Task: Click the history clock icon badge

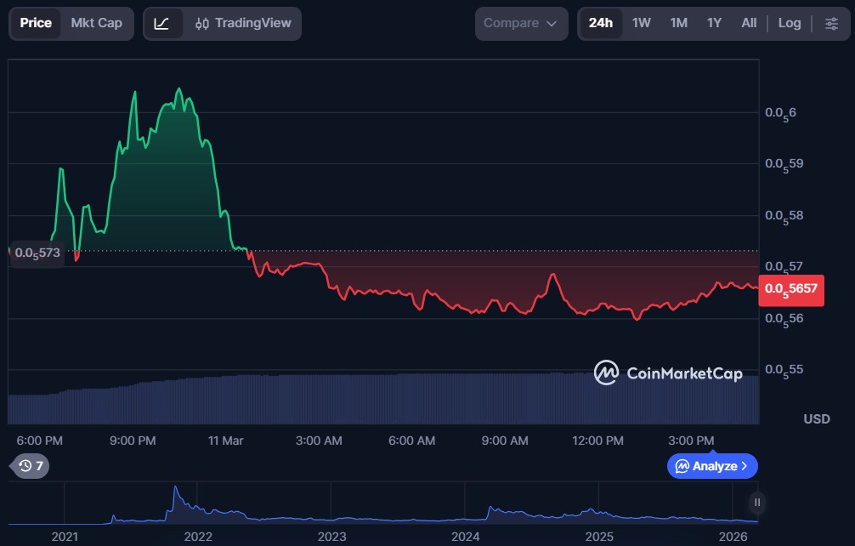Action: point(31,465)
